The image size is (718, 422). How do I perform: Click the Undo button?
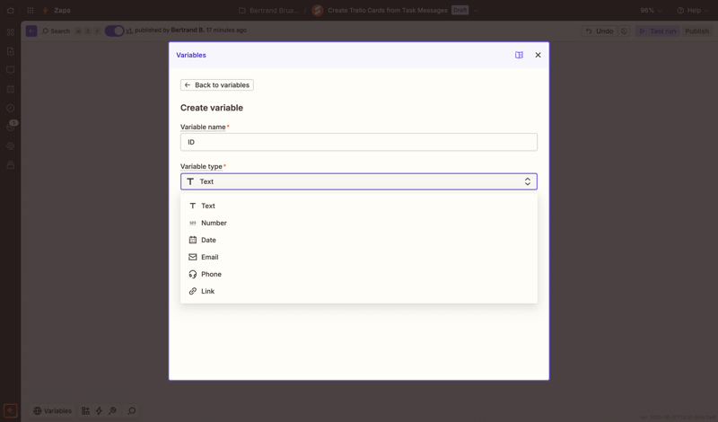pyautogui.click(x=600, y=31)
